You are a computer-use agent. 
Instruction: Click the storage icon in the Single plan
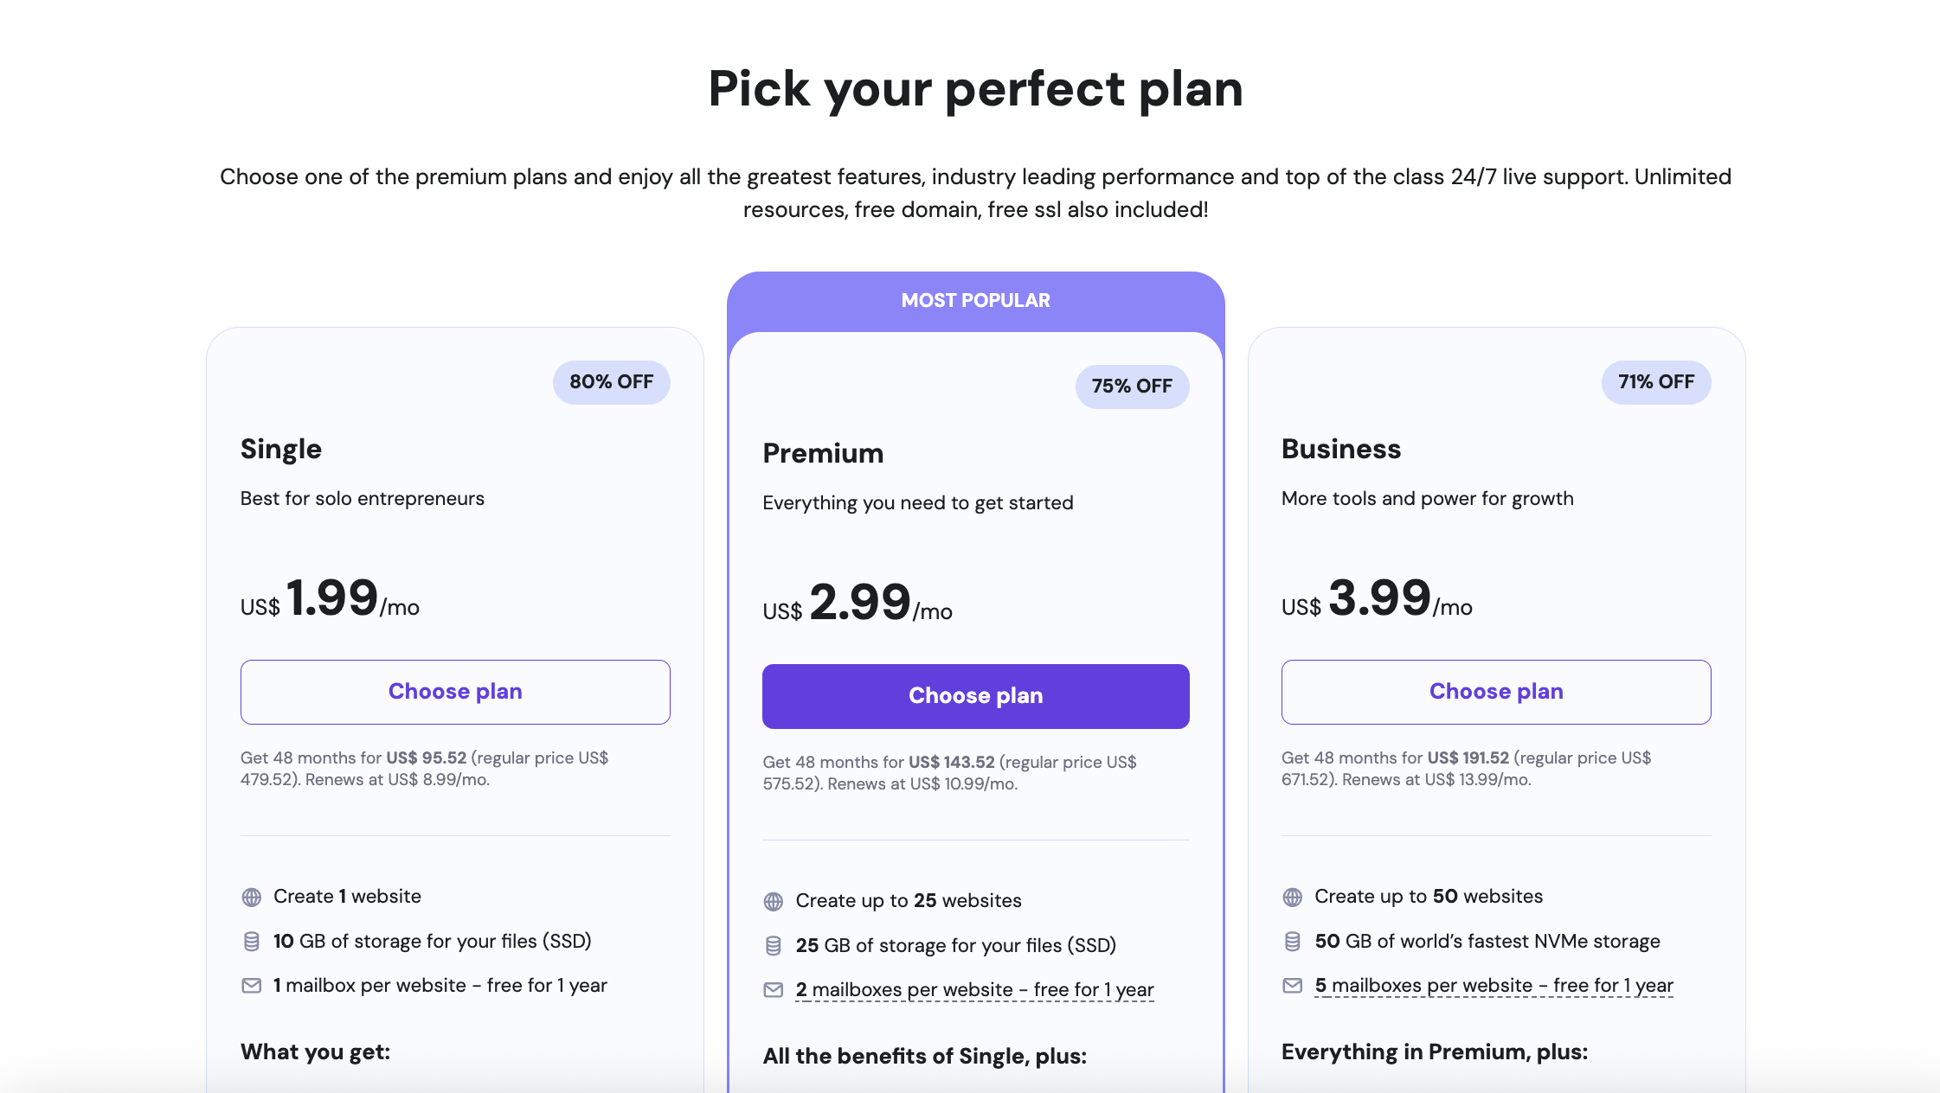click(252, 942)
